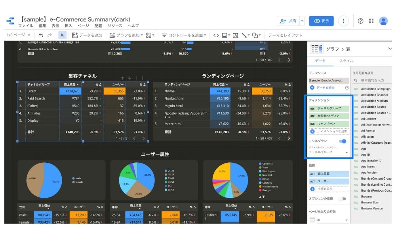The height and width of the screenshot is (237, 396).
Task: Open the three-dot more options menu
Action: (x=343, y=21)
